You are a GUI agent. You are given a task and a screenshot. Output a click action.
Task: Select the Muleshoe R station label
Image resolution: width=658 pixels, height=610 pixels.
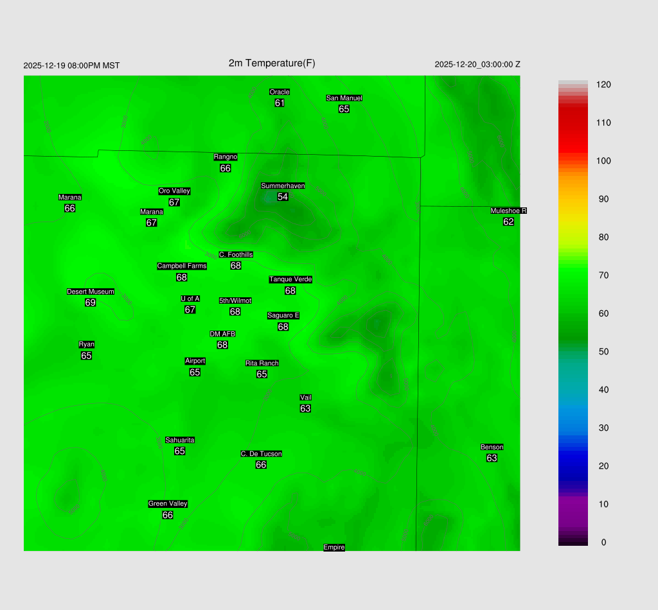pyautogui.click(x=508, y=211)
